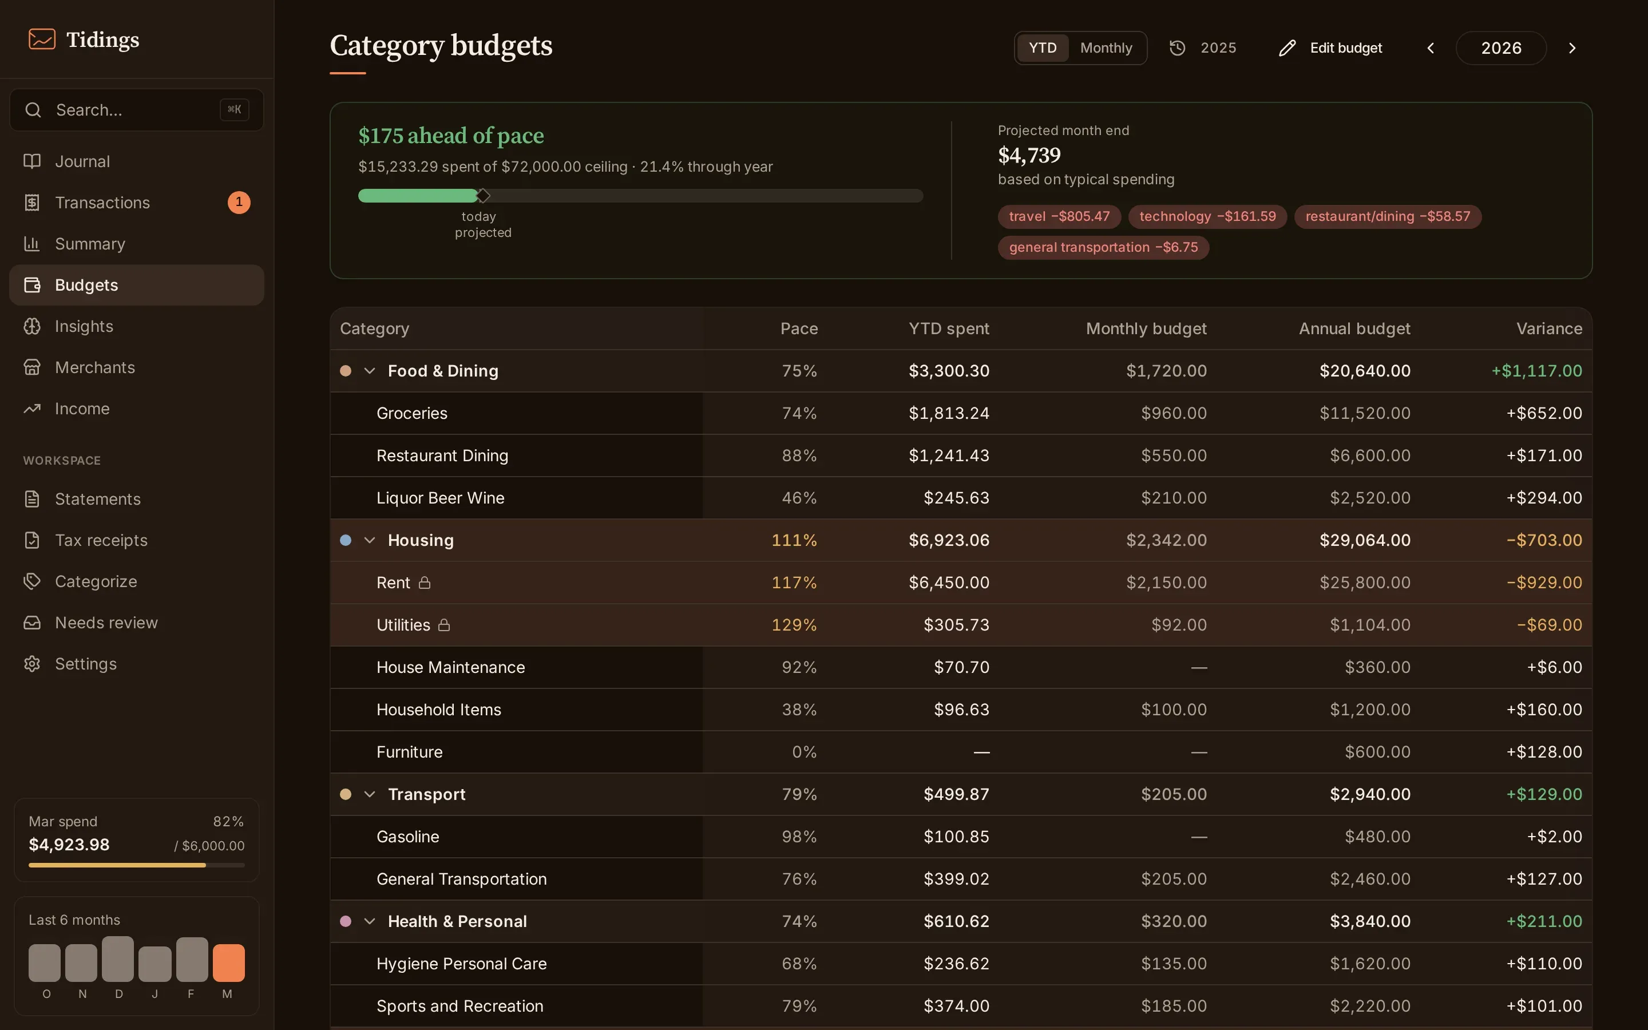Open the Insights page
1648x1030 pixels.
tap(137, 326)
